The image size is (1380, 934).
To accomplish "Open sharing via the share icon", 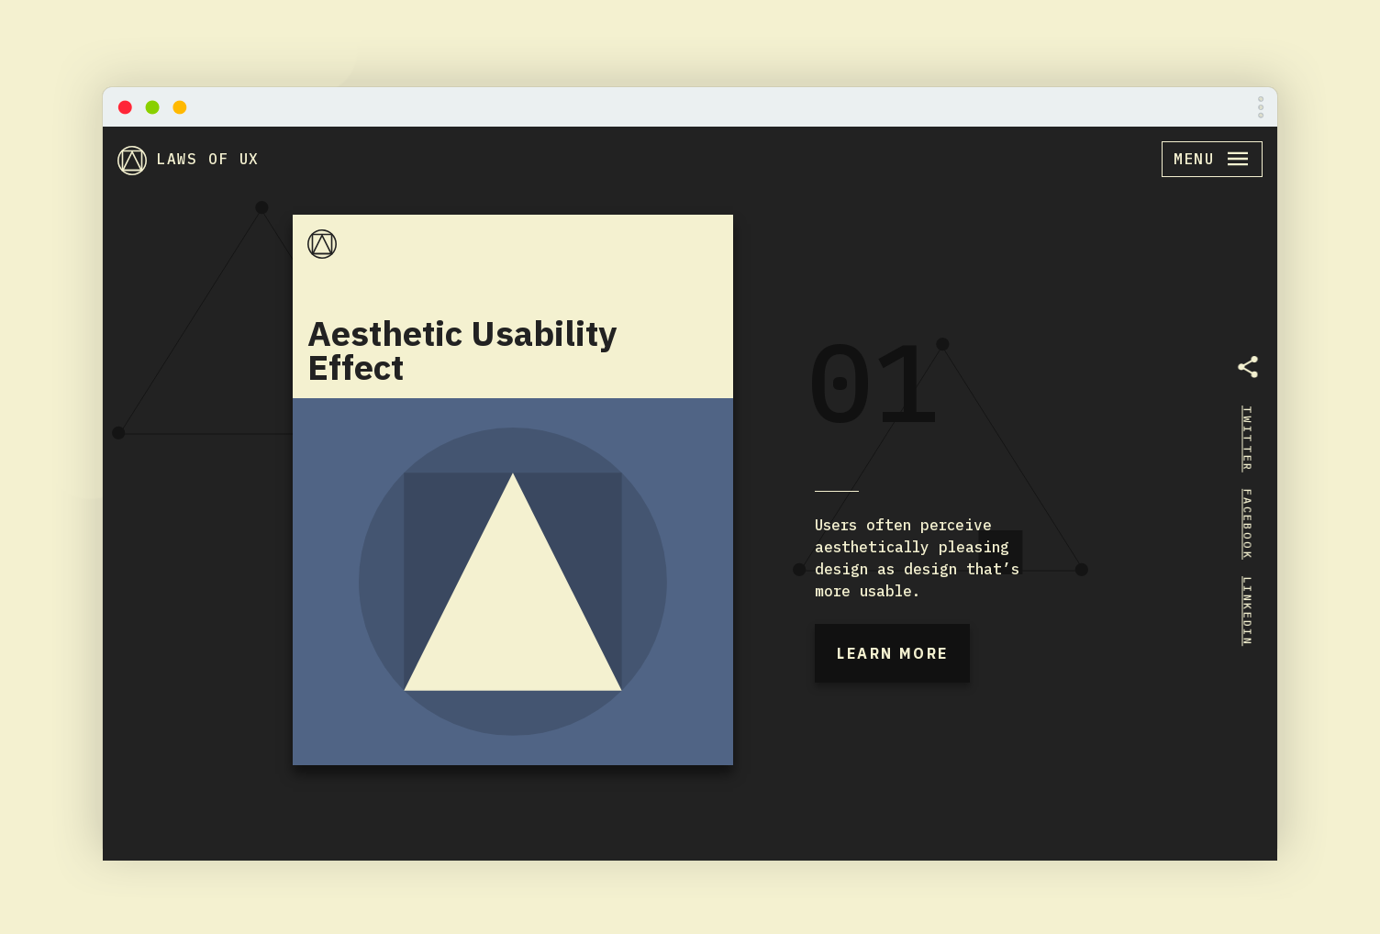I will click(1248, 366).
